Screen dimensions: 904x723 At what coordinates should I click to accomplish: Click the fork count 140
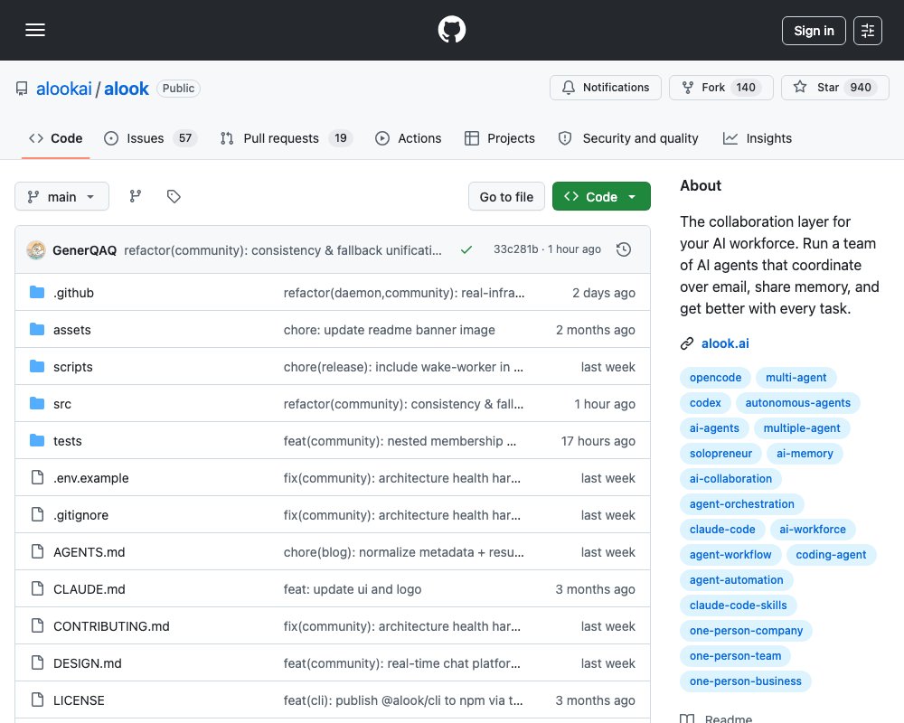click(746, 88)
